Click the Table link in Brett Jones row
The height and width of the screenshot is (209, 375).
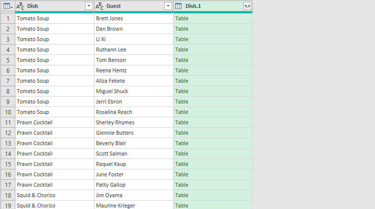coord(182,18)
